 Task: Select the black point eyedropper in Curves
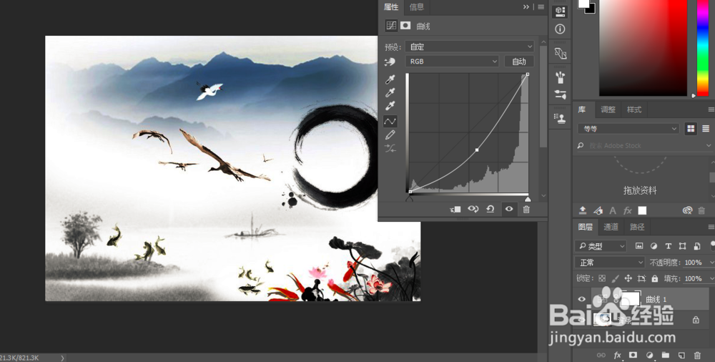pyautogui.click(x=390, y=80)
